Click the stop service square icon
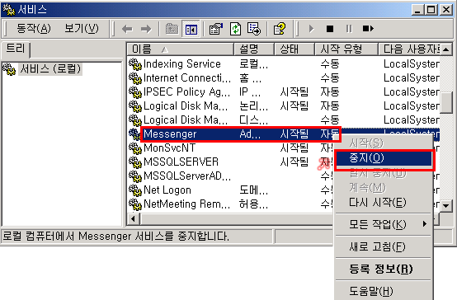The height and width of the screenshot is (300, 457). click(x=330, y=29)
